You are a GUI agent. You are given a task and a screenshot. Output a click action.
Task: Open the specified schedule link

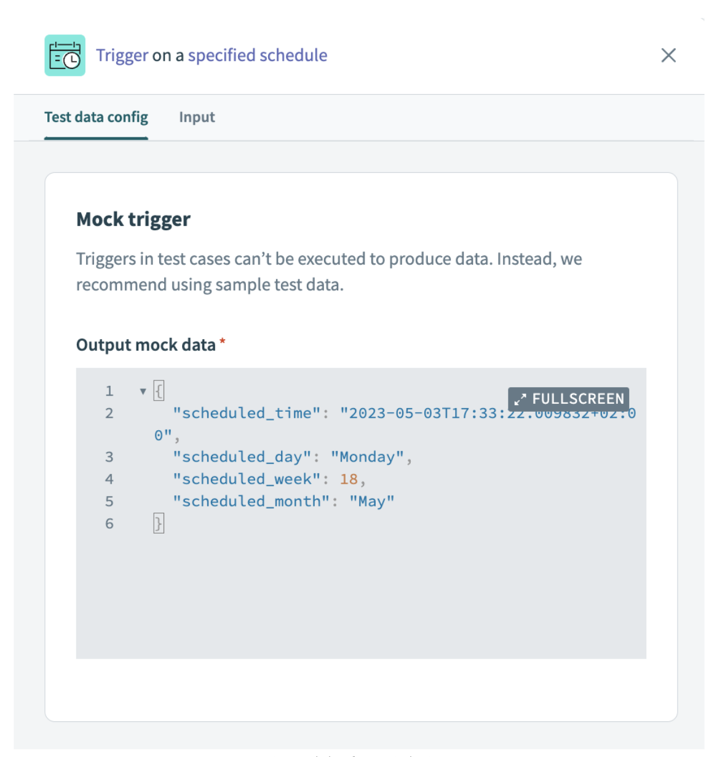coord(258,55)
